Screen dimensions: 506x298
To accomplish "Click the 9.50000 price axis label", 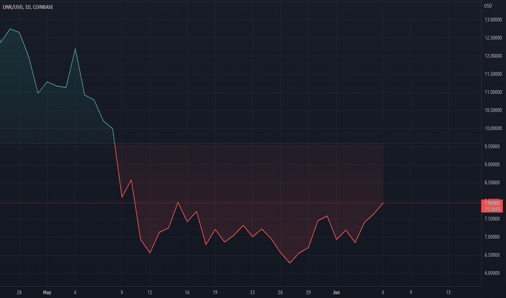I will [493, 146].
